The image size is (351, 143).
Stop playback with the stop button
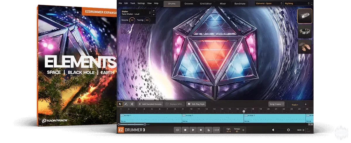[x=185, y=130]
